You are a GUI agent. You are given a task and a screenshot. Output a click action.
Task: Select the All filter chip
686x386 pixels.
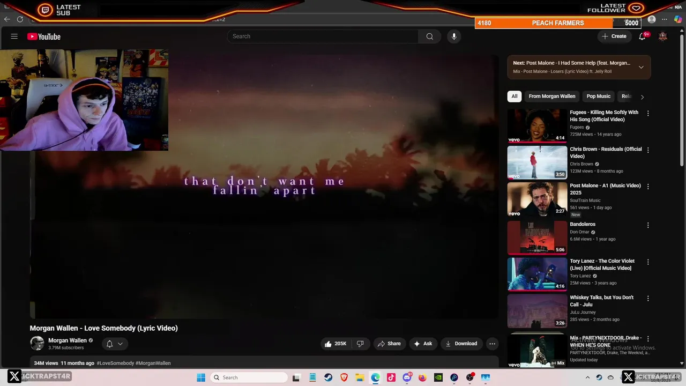514,96
